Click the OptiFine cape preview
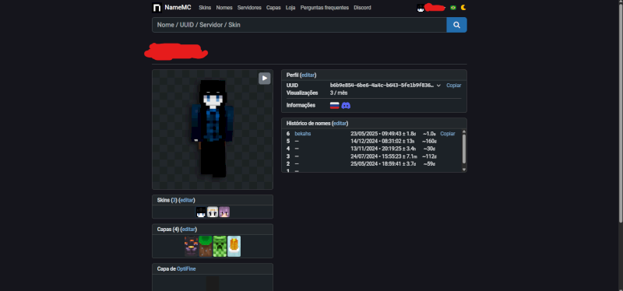 (212, 283)
